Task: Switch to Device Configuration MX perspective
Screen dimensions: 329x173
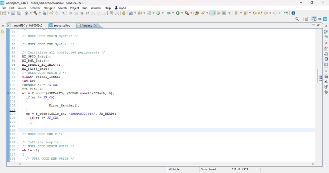Action: point(325,19)
